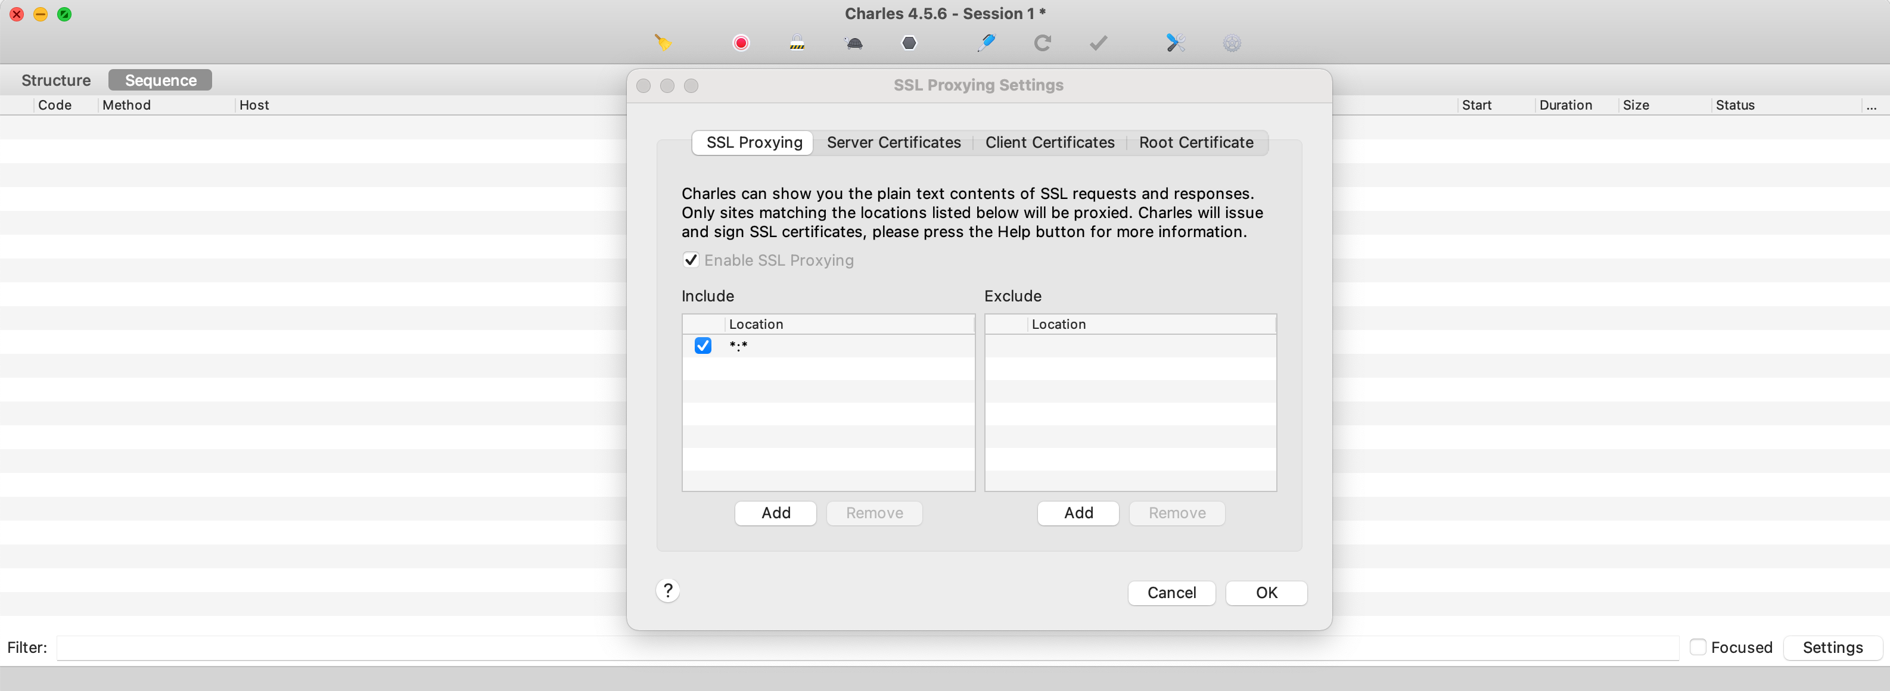Click the question mark help button

point(667,590)
